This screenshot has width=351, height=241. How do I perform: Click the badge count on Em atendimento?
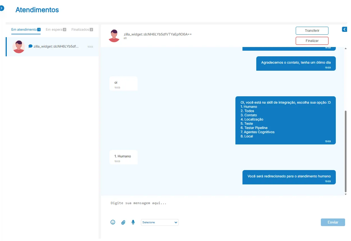point(39,30)
